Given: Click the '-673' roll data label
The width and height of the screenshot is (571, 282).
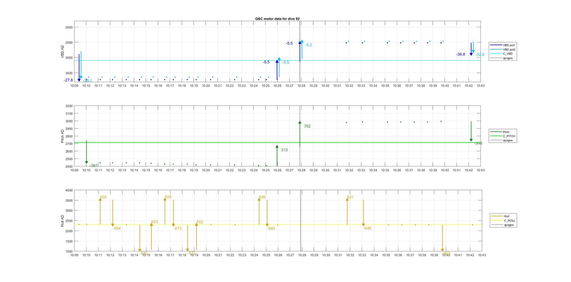Looking at the screenshot, I should pos(177,229).
